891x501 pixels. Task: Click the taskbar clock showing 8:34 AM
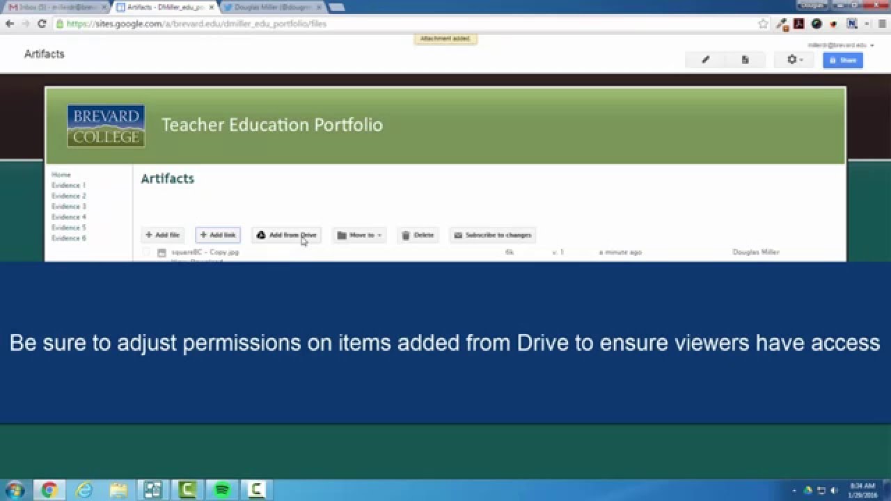[862, 490]
